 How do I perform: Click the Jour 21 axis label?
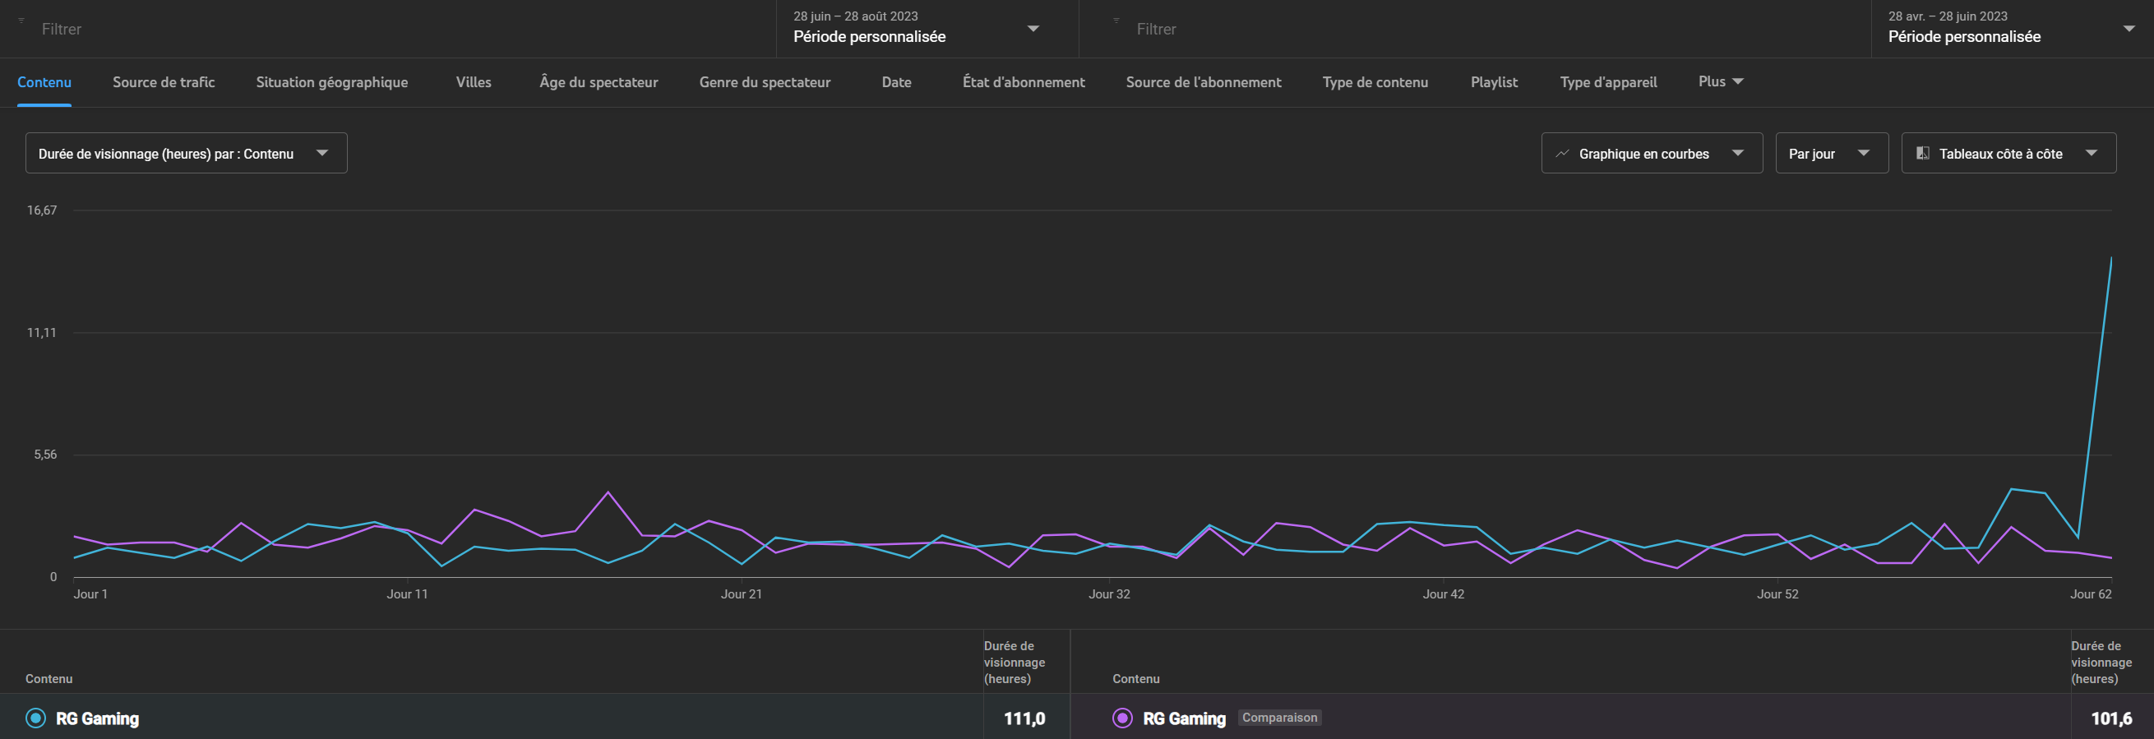pos(742,594)
